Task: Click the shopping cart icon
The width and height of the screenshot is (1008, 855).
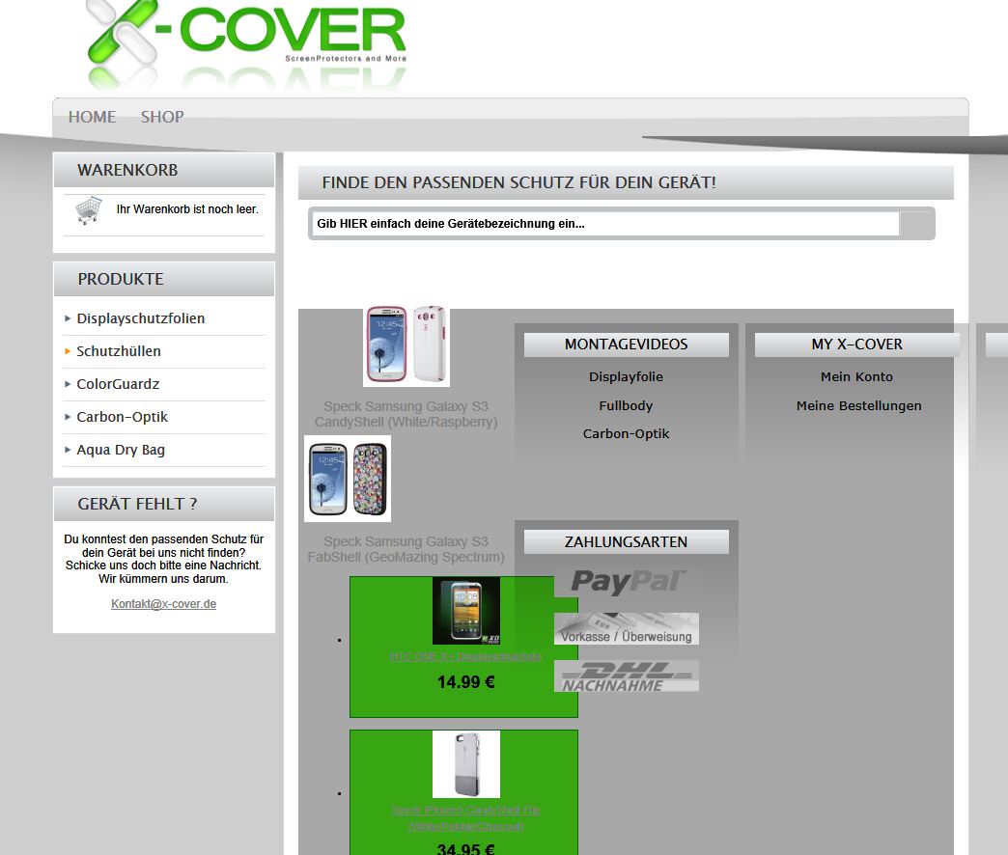Action: 89,210
